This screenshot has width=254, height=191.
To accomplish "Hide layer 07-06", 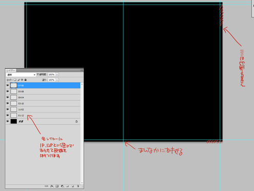I will pos(8,86).
